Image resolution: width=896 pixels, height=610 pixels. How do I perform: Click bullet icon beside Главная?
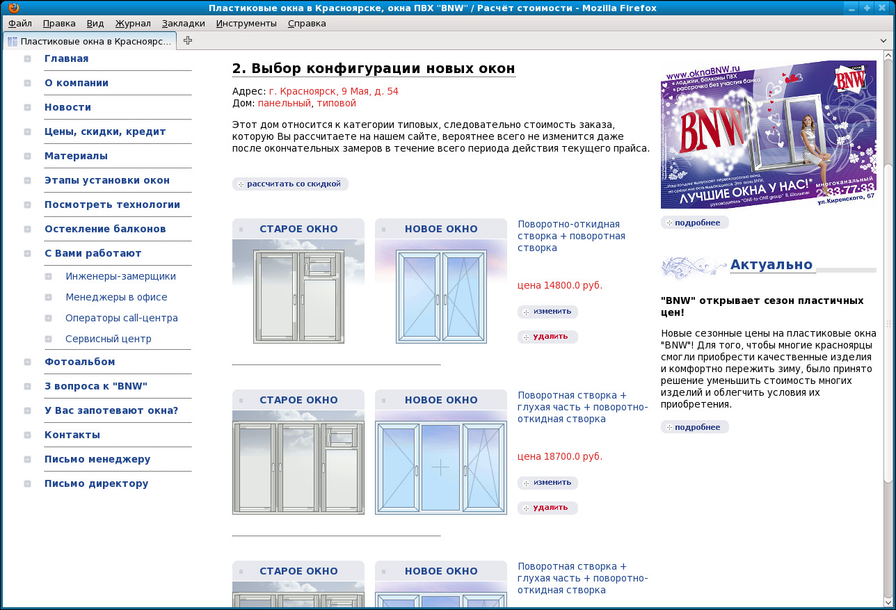pyautogui.click(x=27, y=59)
